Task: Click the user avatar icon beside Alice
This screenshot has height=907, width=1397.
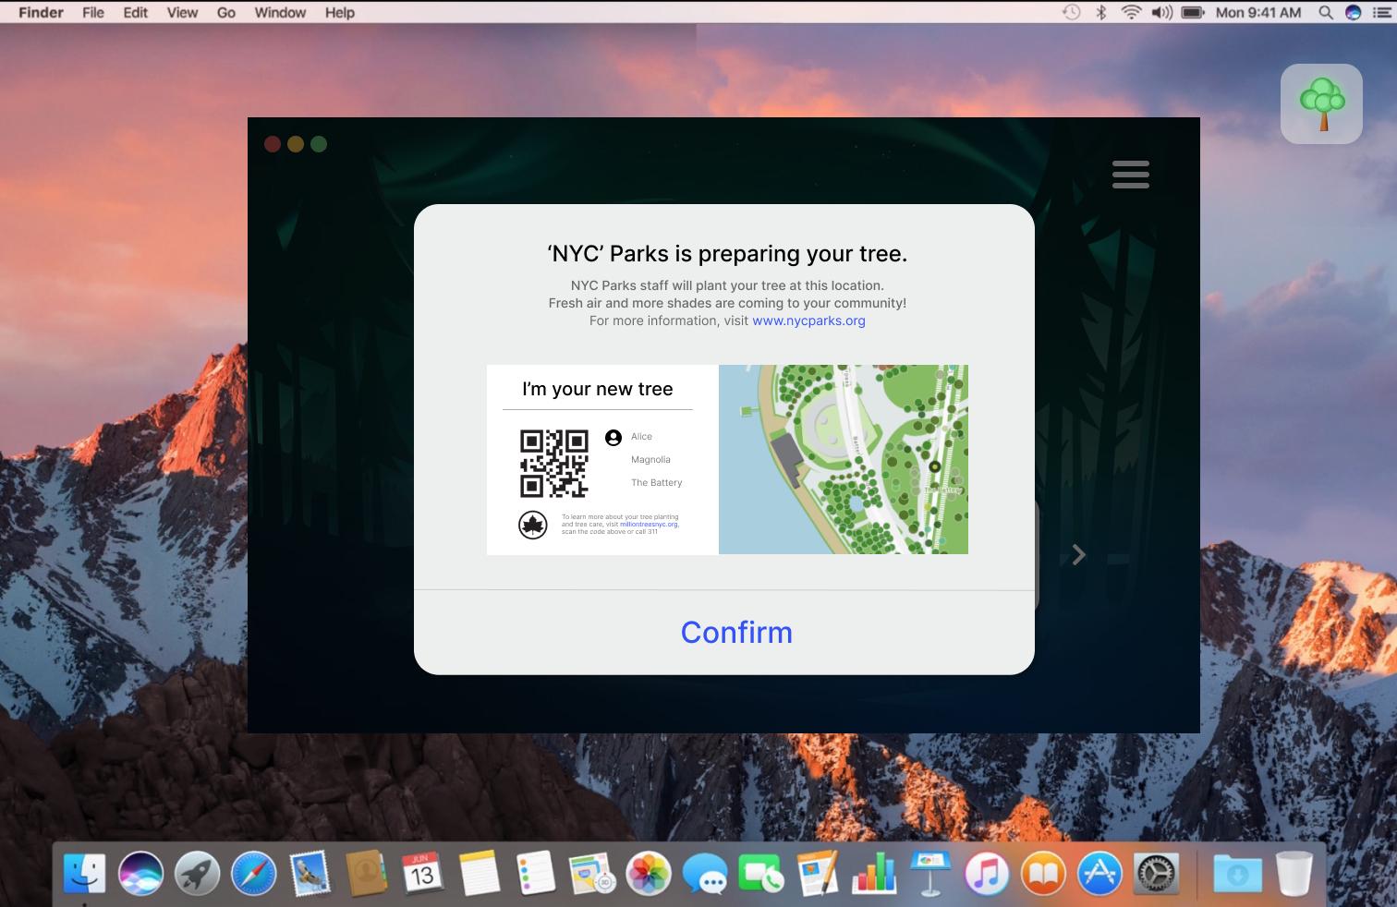Action: [x=613, y=437]
